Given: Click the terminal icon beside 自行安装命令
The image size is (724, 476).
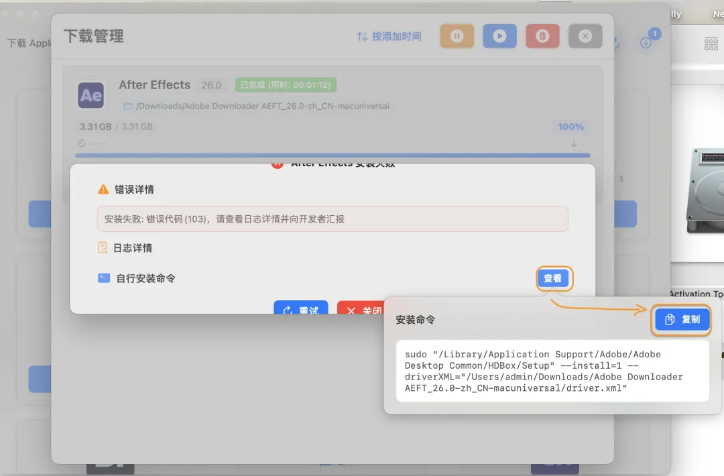Looking at the screenshot, I should [x=104, y=278].
